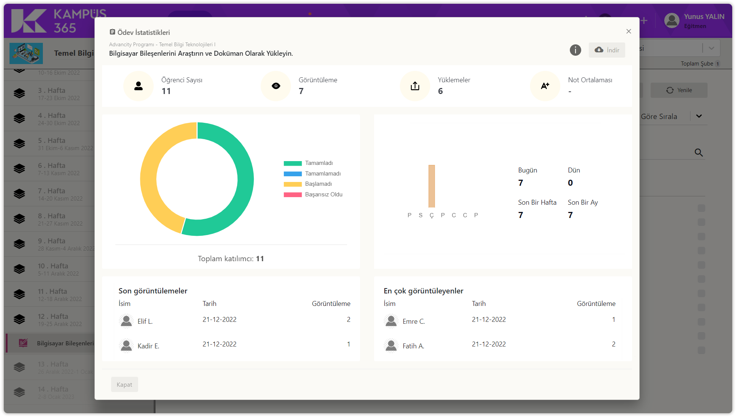This screenshot has width=736, height=417.
Task: Toggle the Başarısız Oldu legend item
Action: pos(313,194)
